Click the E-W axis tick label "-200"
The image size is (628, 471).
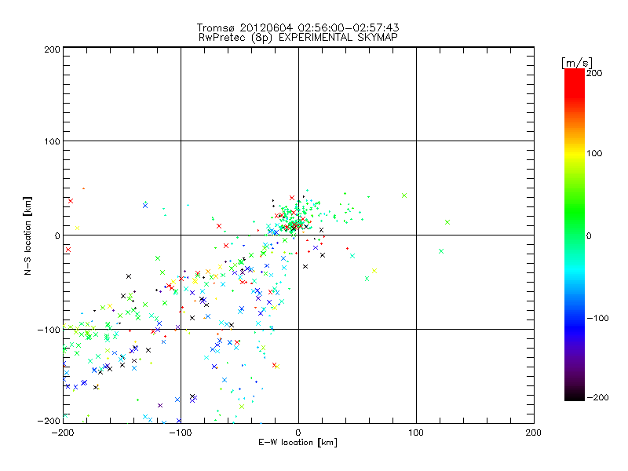[63, 433]
